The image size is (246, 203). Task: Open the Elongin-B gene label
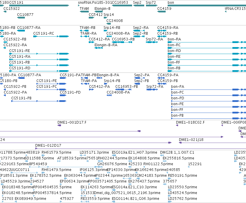point(102,9)
